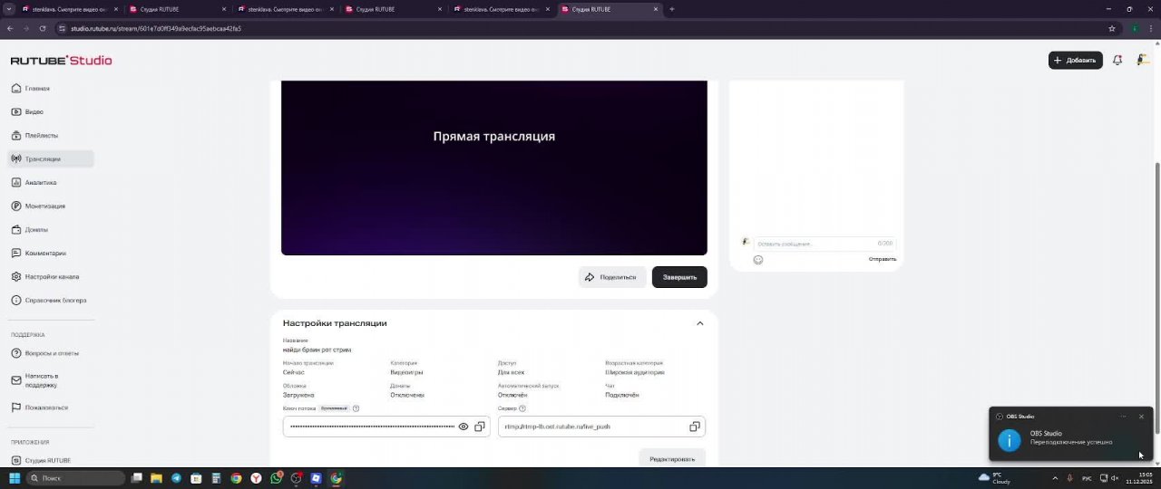Copy the server URL with copy icon

[695, 427]
